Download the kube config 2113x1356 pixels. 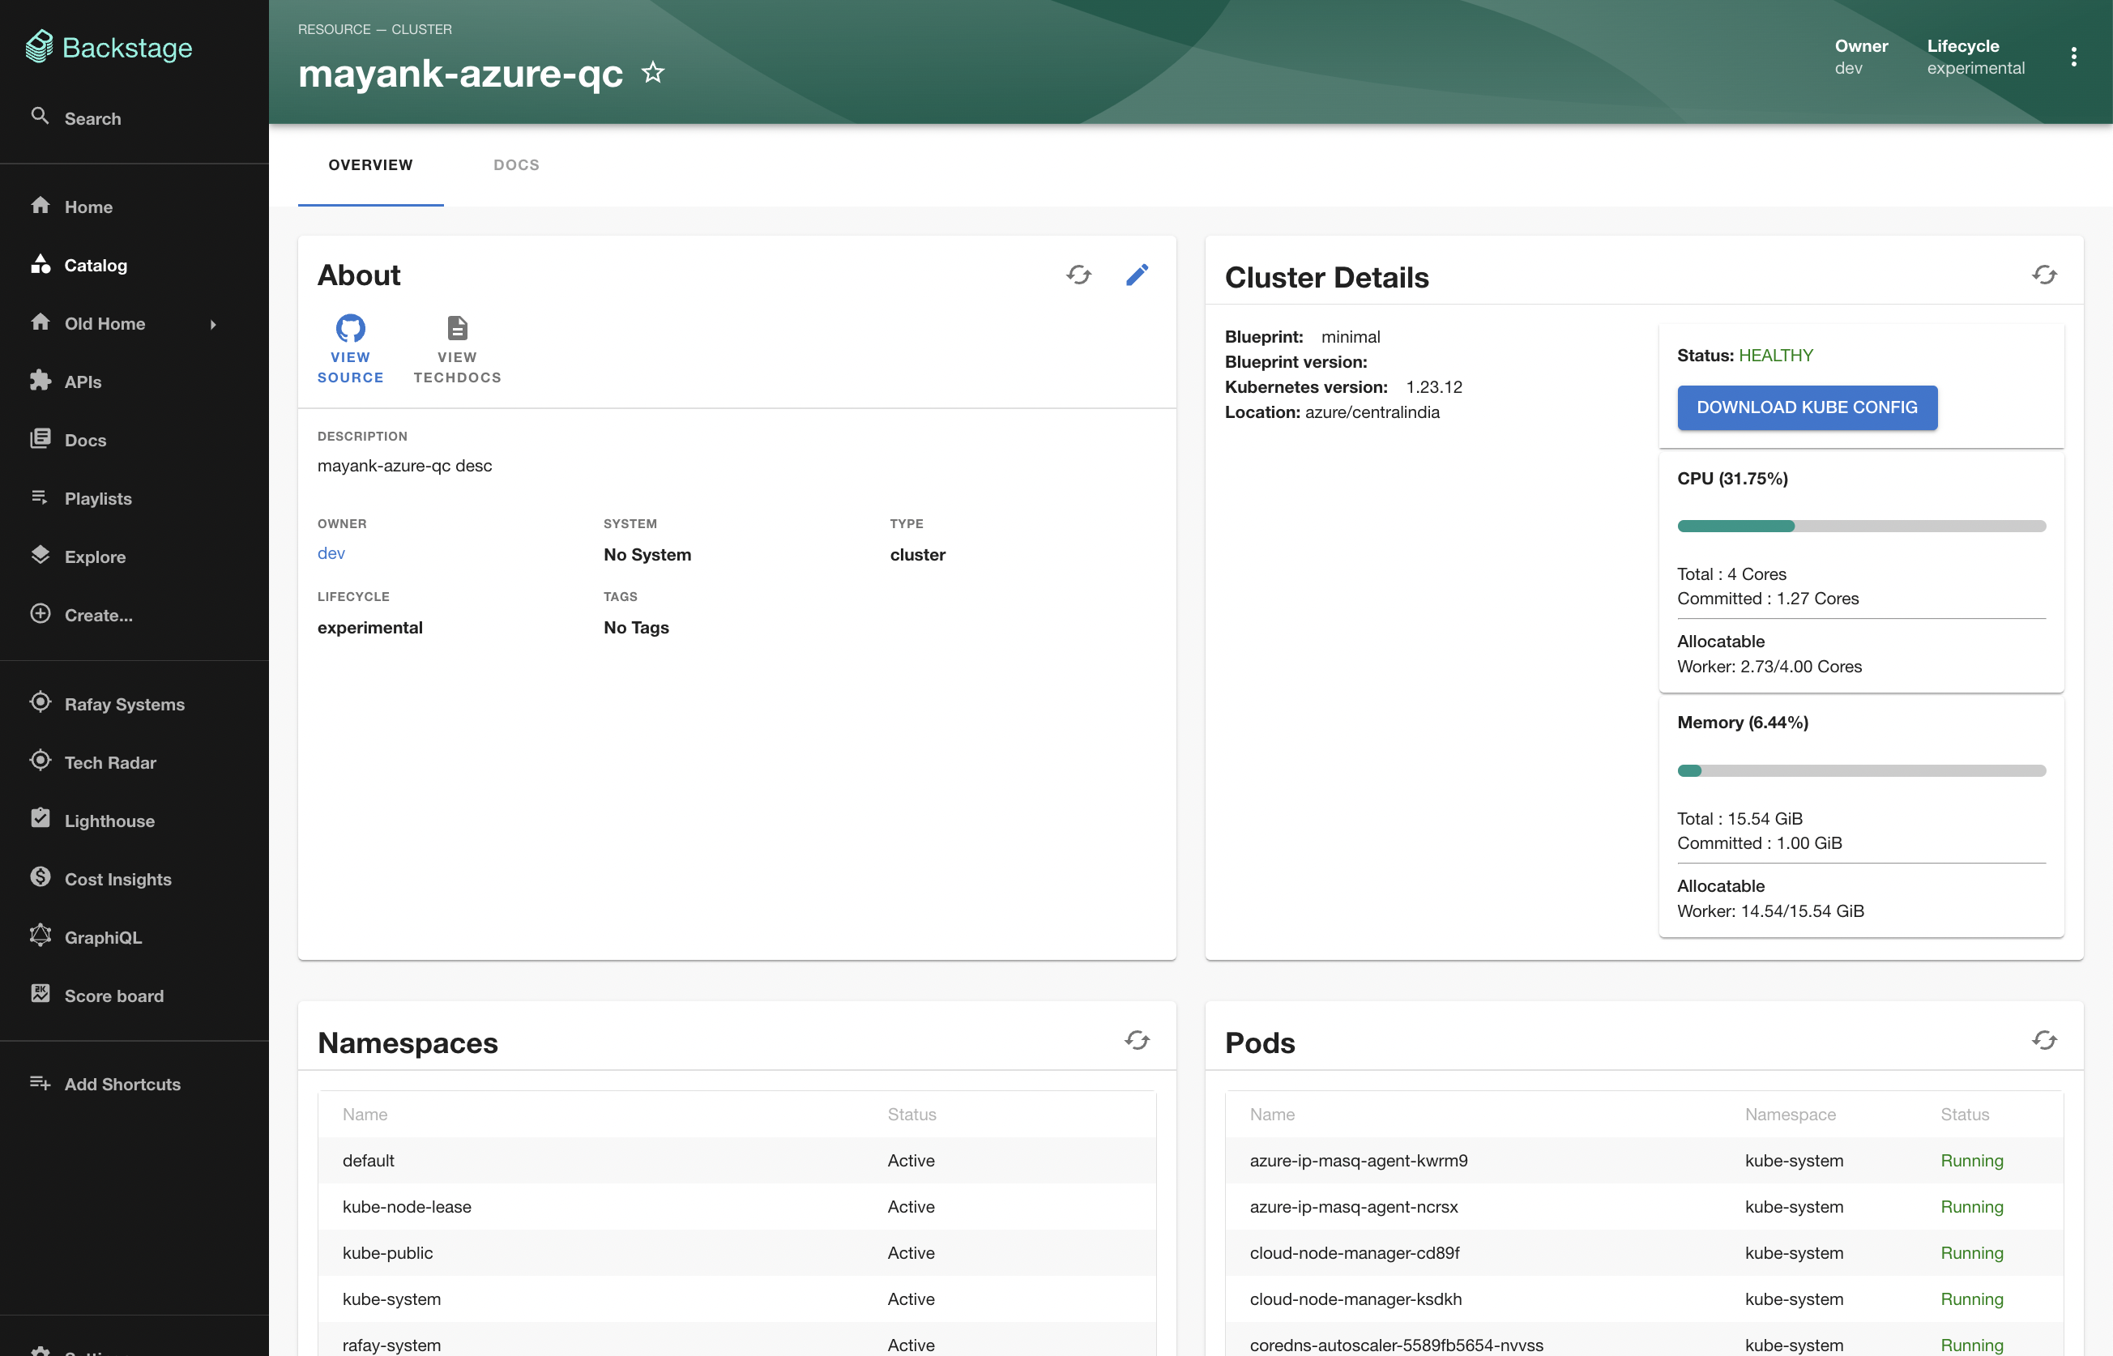(x=1807, y=407)
